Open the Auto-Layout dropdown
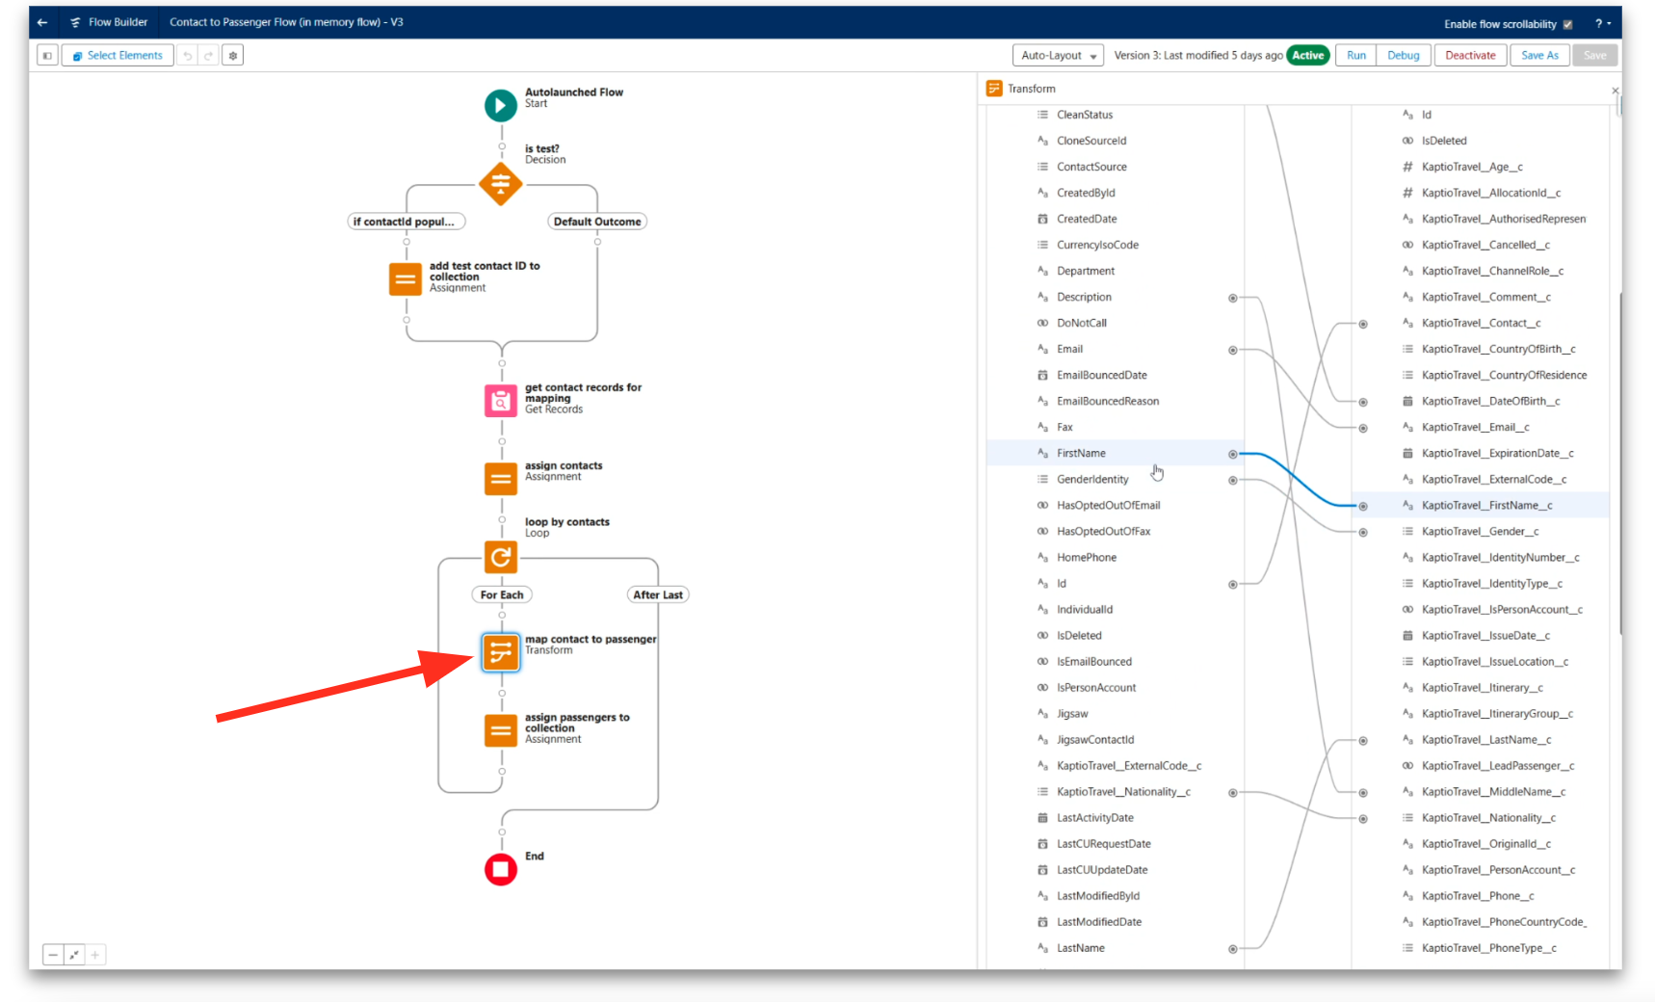The width and height of the screenshot is (1655, 1002). point(1058,56)
